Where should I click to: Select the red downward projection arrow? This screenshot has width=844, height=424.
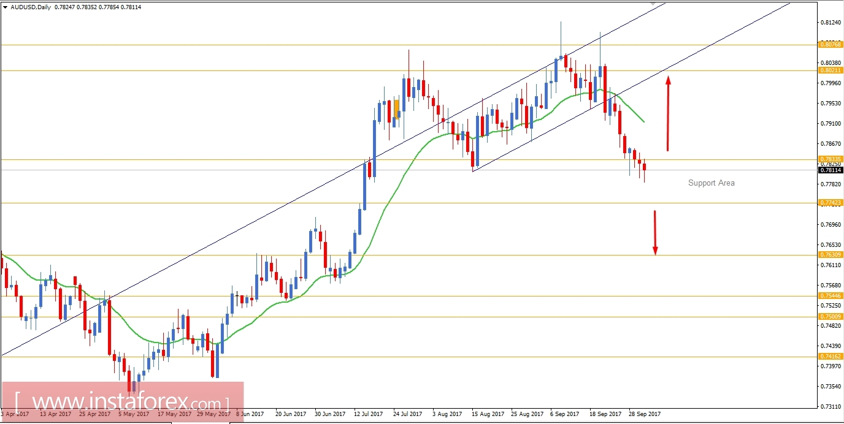(654, 232)
